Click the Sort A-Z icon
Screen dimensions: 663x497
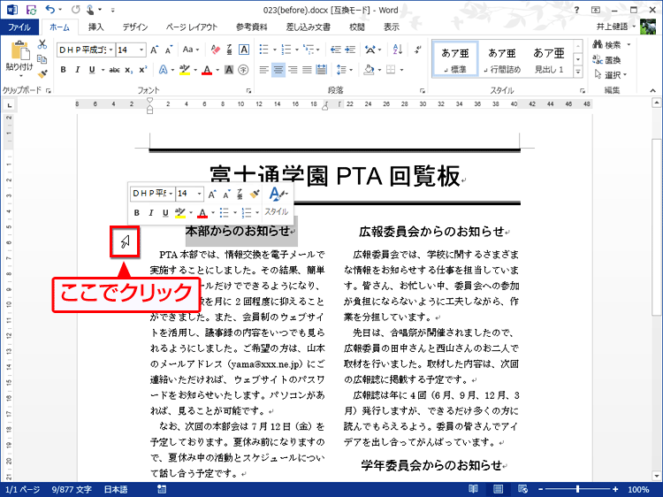click(x=398, y=50)
